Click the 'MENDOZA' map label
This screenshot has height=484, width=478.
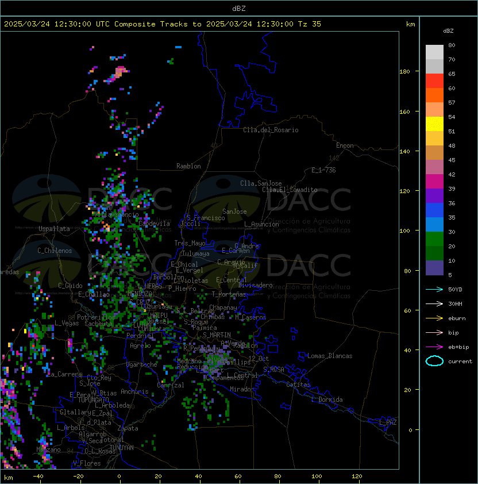[140, 294]
